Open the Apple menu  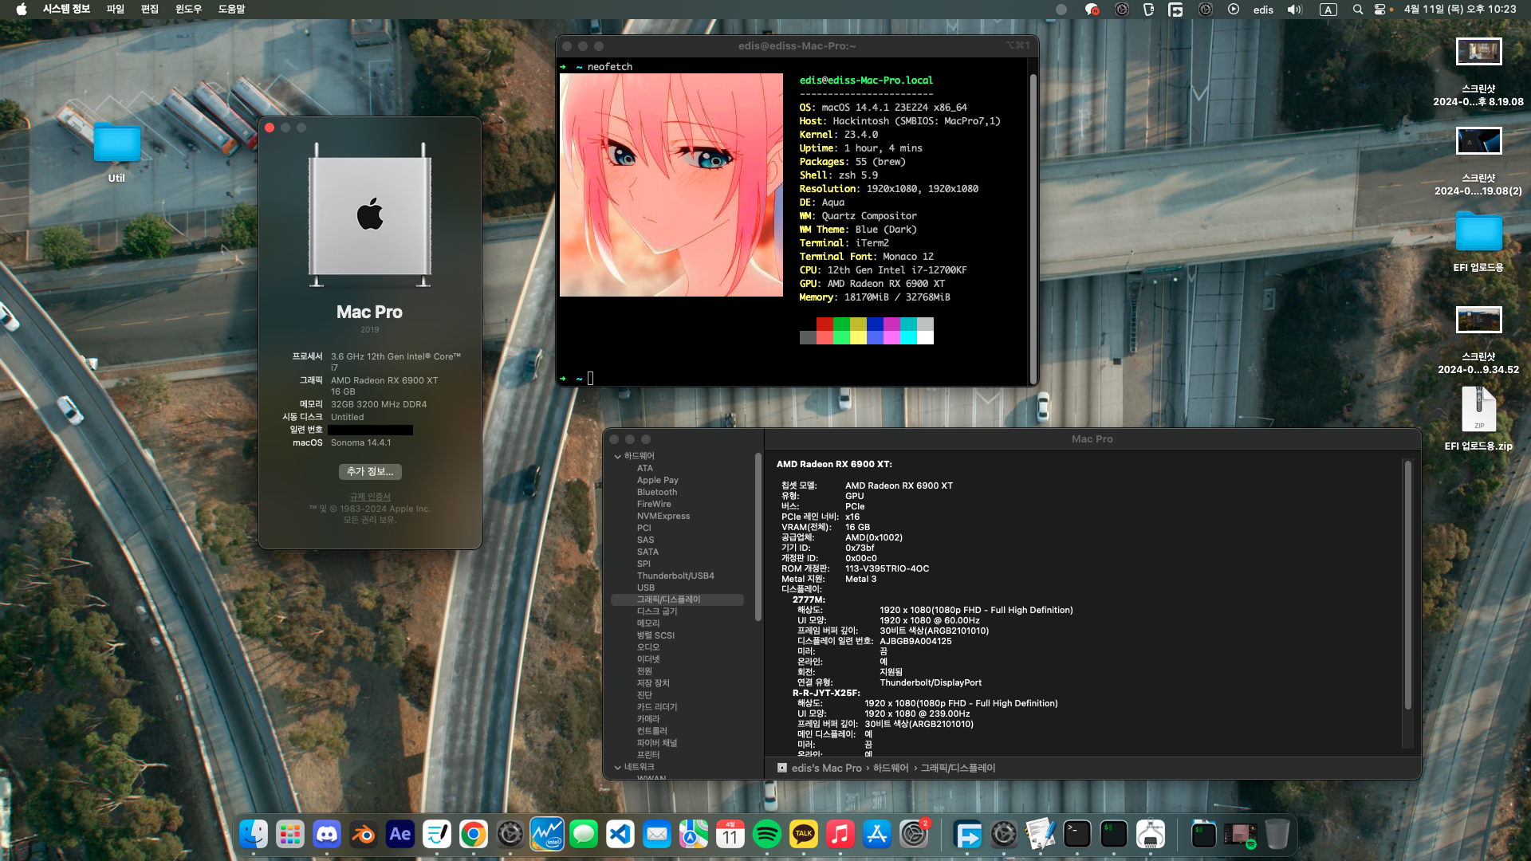pyautogui.click(x=22, y=10)
